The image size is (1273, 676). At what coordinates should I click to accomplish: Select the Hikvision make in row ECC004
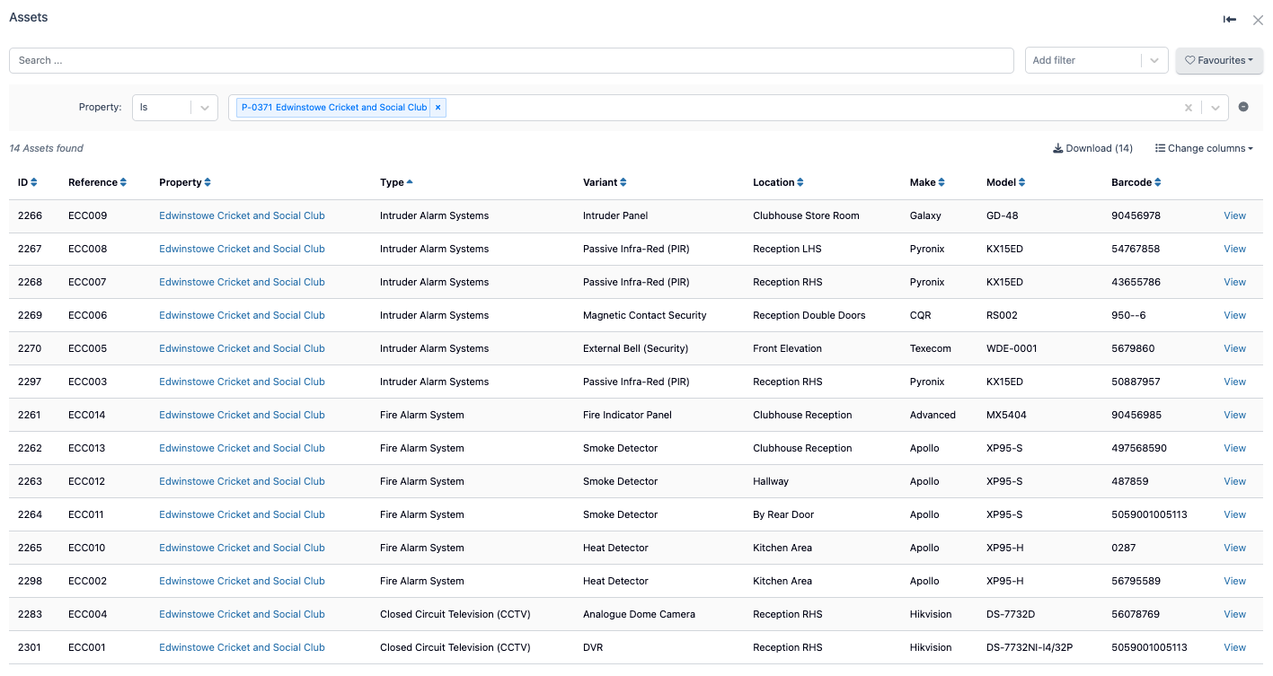pyautogui.click(x=931, y=614)
